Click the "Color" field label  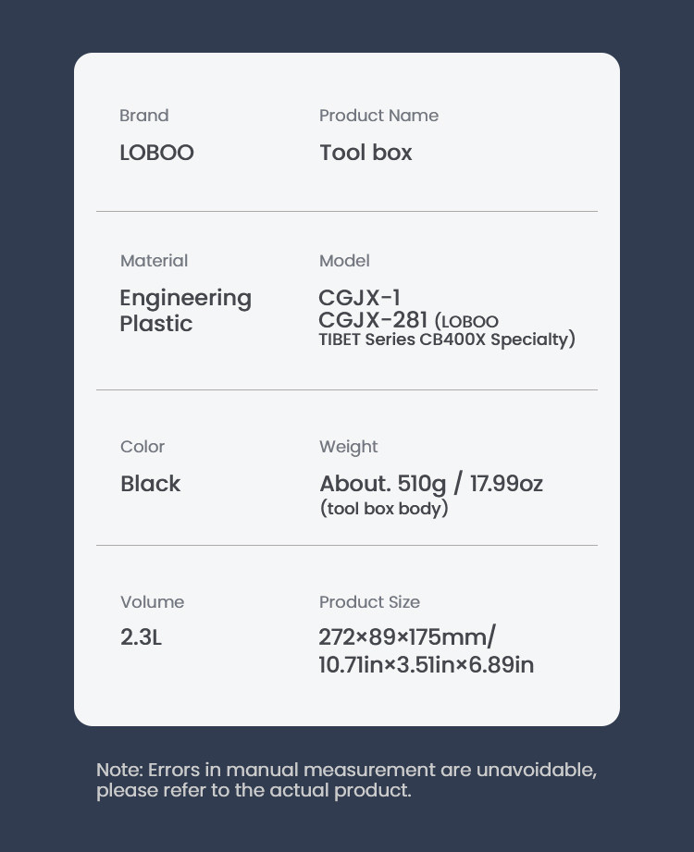(143, 447)
